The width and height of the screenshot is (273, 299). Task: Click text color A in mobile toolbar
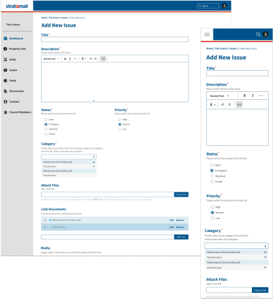(211, 104)
